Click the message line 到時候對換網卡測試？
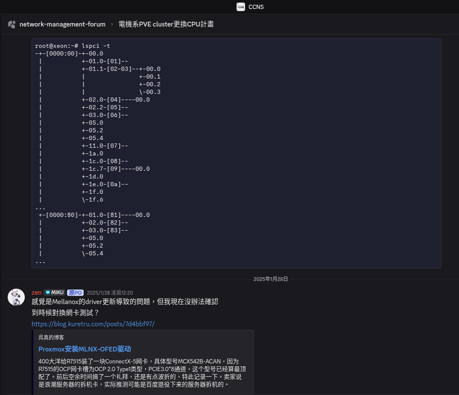This screenshot has height=395, width=459. 65,313
